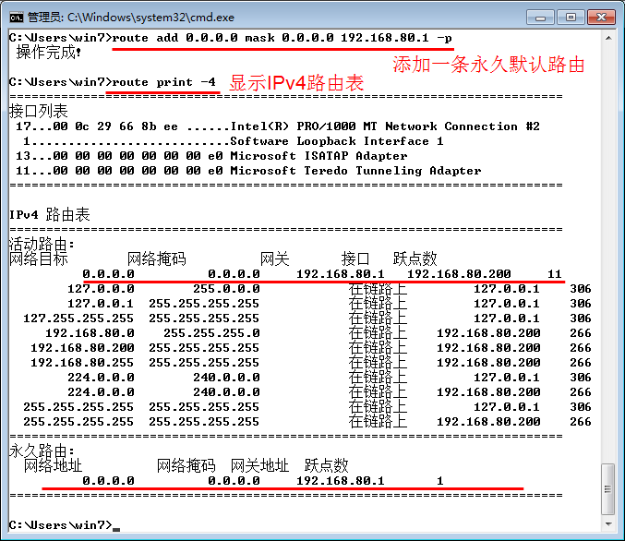Image resolution: width=625 pixels, height=541 pixels.
Task: Click metric 1 in persistent routes
Action: 440,481
